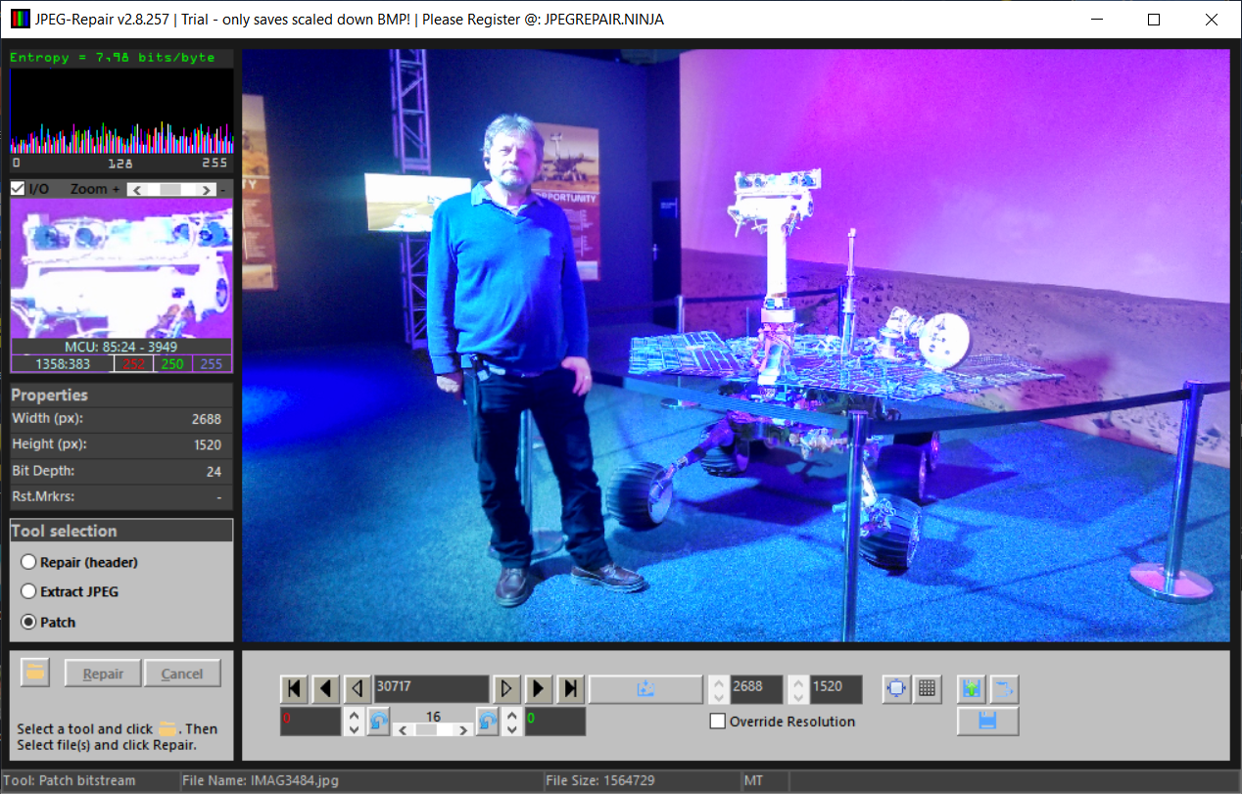Click the green arrow save-image icon
Image resolution: width=1242 pixels, height=794 pixels.
(x=972, y=689)
